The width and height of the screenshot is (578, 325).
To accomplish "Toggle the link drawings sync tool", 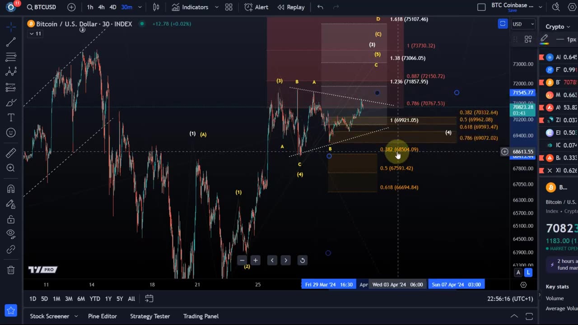I will coord(11,250).
